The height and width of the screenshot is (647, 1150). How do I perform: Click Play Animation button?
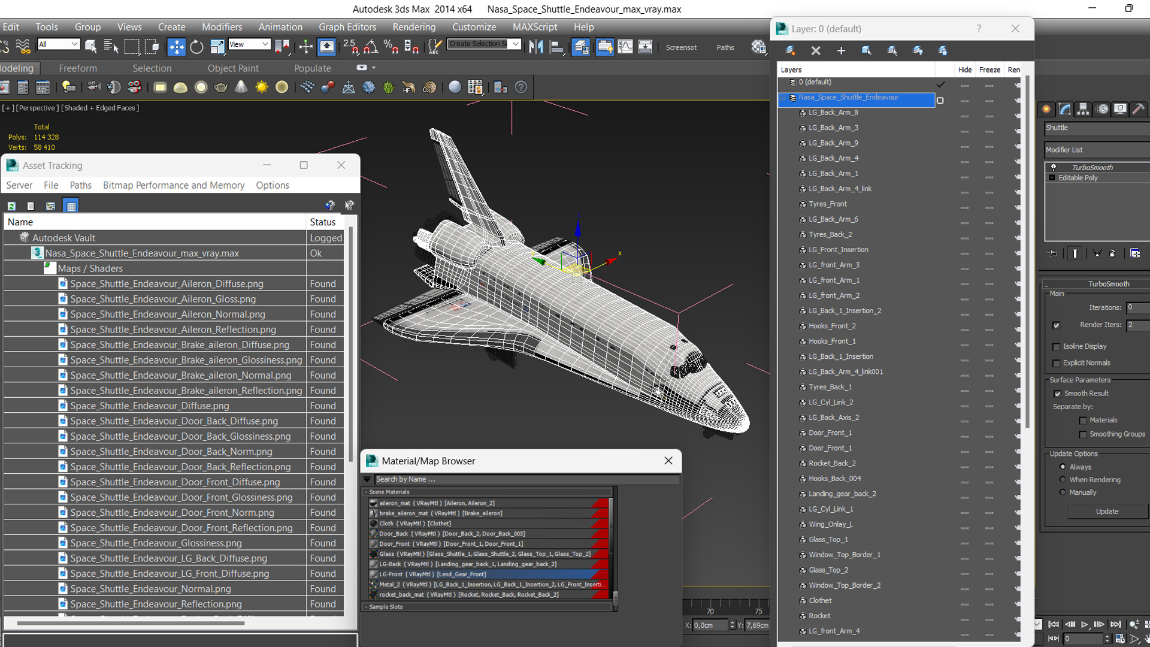(x=1084, y=624)
